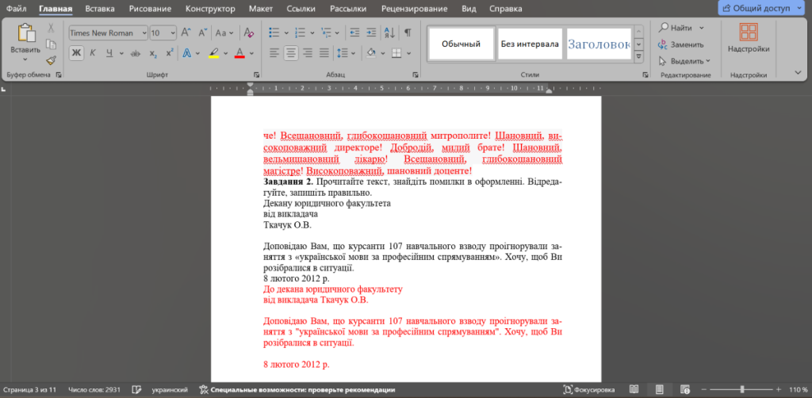Apply the yellow text highlight color
812x398 pixels.
point(213,53)
